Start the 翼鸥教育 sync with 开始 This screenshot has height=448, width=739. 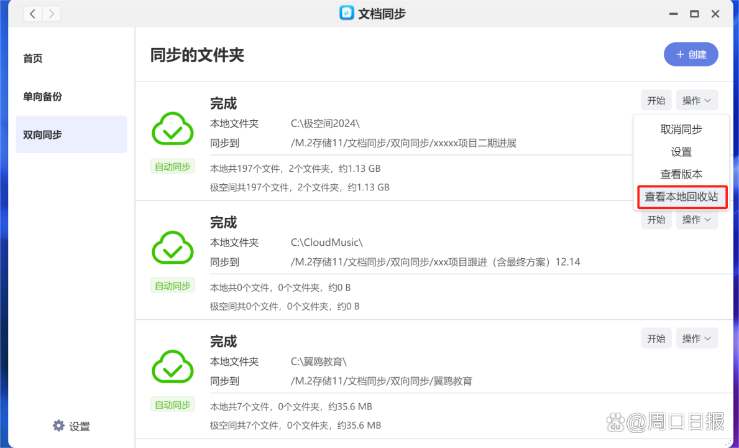(656, 338)
